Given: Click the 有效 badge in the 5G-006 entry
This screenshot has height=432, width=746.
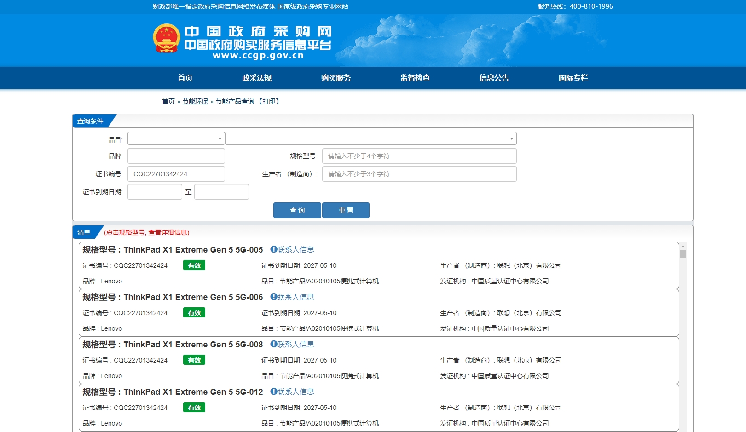Looking at the screenshot, I should point(194,313).
